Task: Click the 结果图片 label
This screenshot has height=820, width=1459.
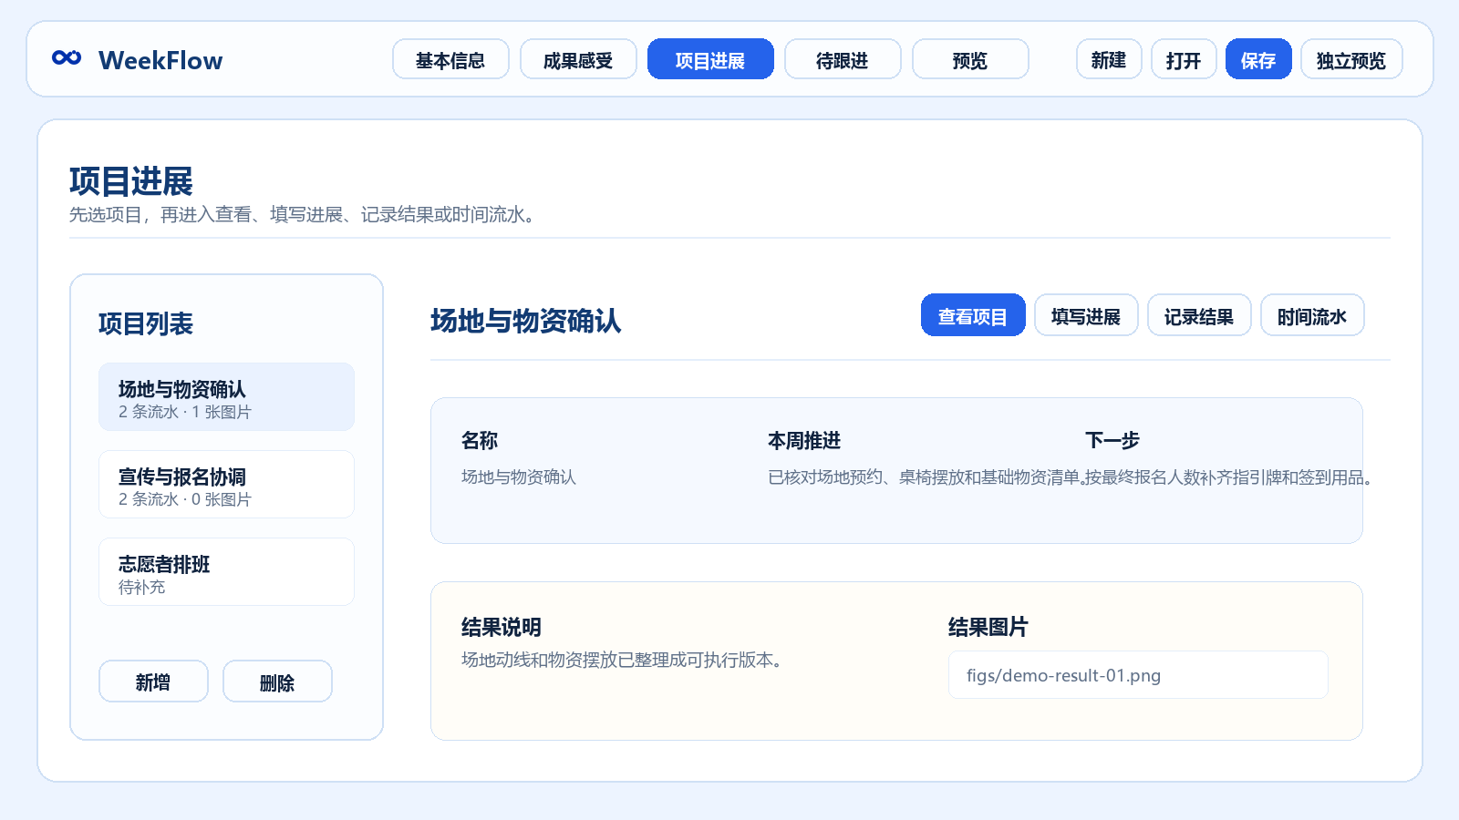Action: (988, 627)
